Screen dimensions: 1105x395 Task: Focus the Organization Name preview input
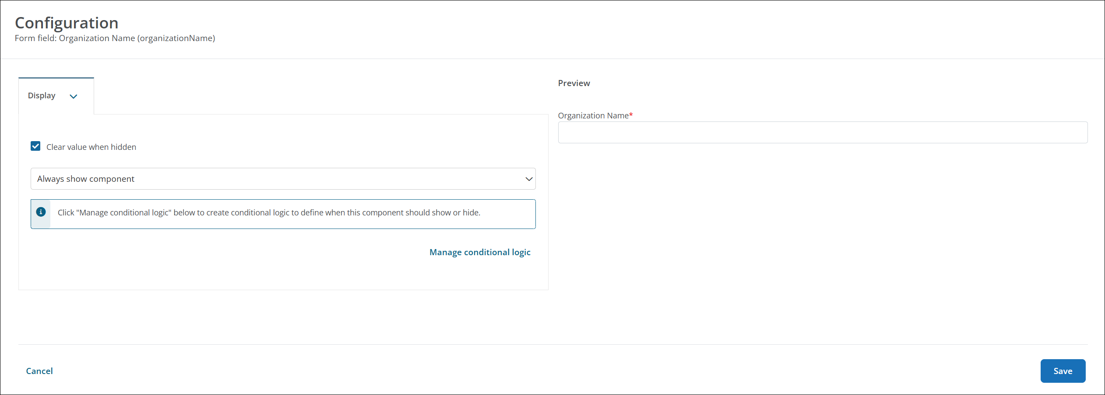click(822, 132)
